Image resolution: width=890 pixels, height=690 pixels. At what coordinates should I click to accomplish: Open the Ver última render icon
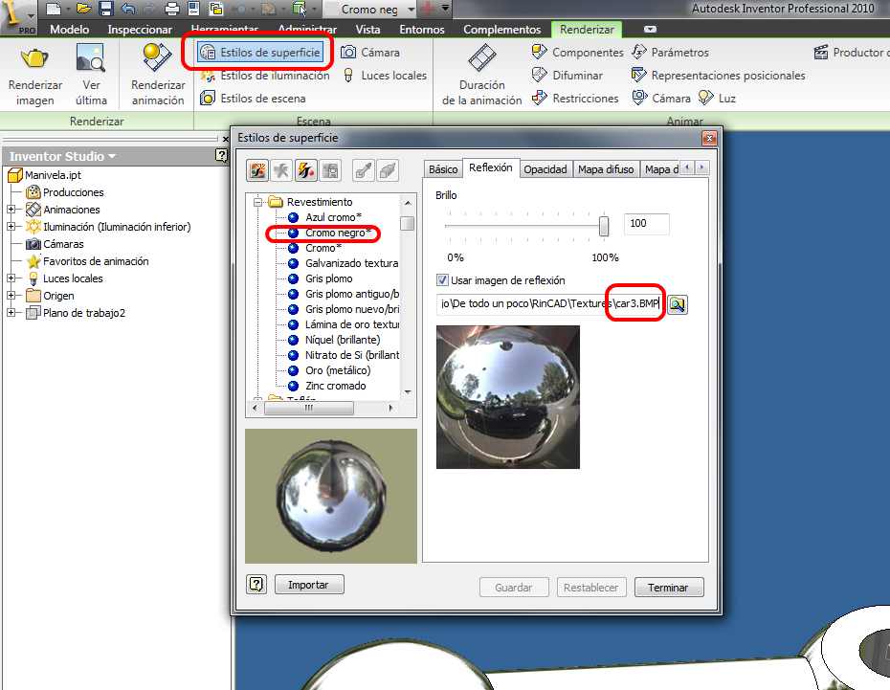click(90, 59)
